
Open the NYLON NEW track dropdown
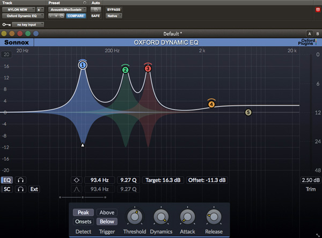coord(19,10)
